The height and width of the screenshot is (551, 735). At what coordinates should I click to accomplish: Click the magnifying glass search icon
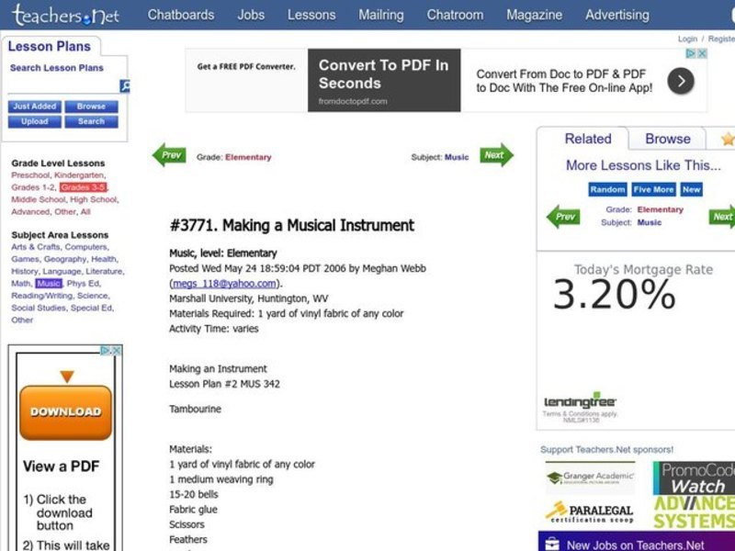coord(125,86)
